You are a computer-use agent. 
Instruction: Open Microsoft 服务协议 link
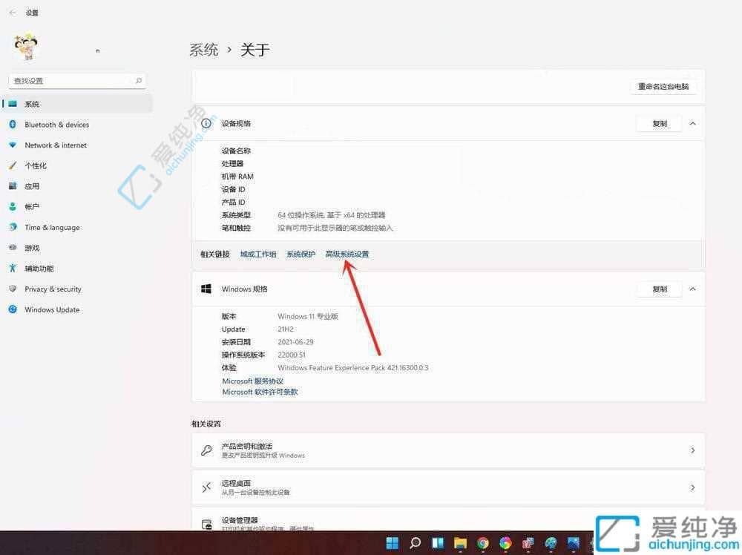click(253, 381)
